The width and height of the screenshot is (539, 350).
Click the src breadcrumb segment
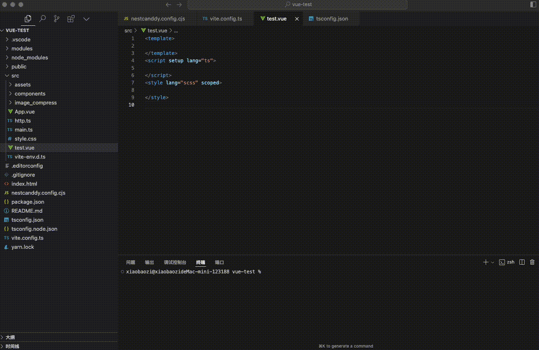tap(128, 31)
